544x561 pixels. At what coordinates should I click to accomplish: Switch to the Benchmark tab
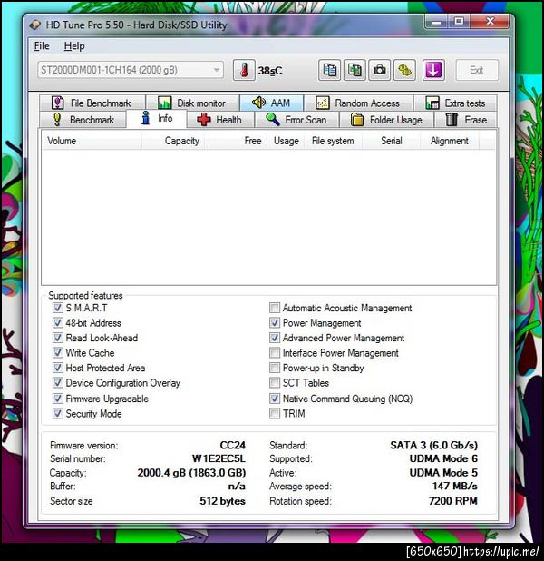(83, 120)
